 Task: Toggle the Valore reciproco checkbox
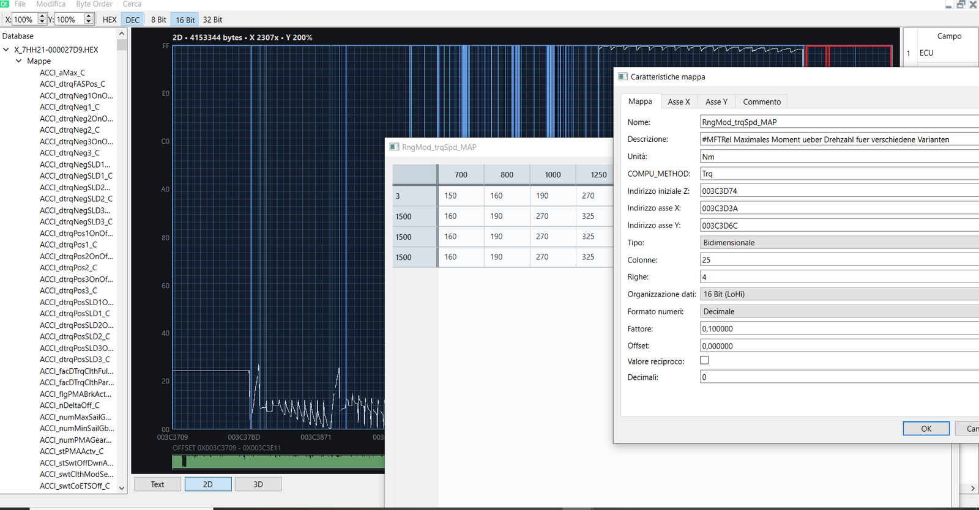tap(704, 360)
